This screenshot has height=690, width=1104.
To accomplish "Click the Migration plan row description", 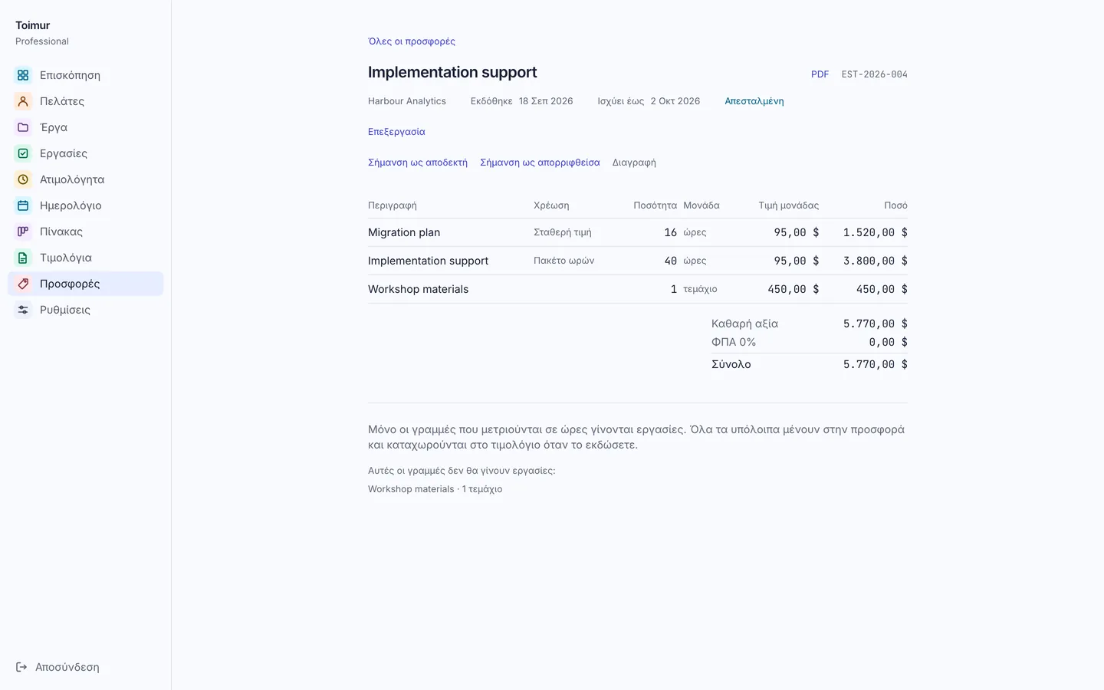I will coord(404,232).
